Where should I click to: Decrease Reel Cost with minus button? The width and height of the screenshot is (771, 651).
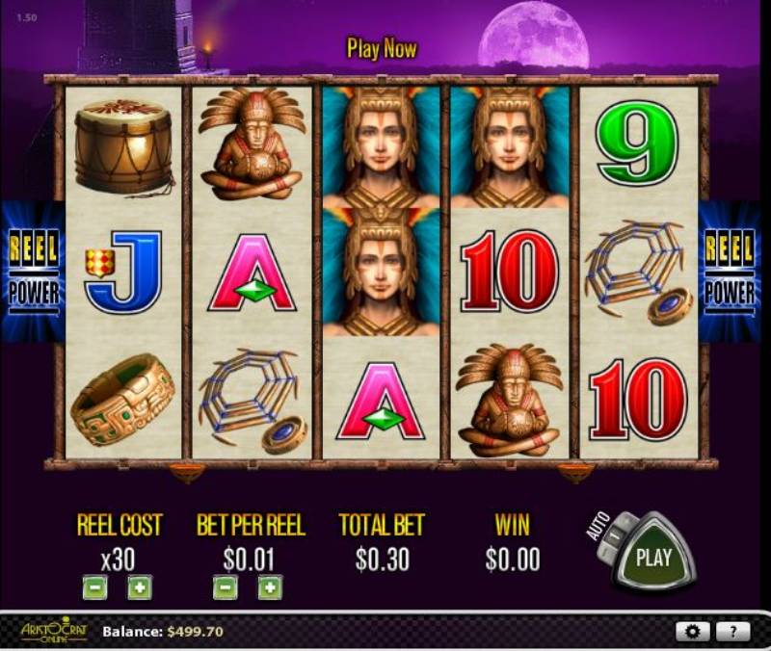click(x=94, y=587)
